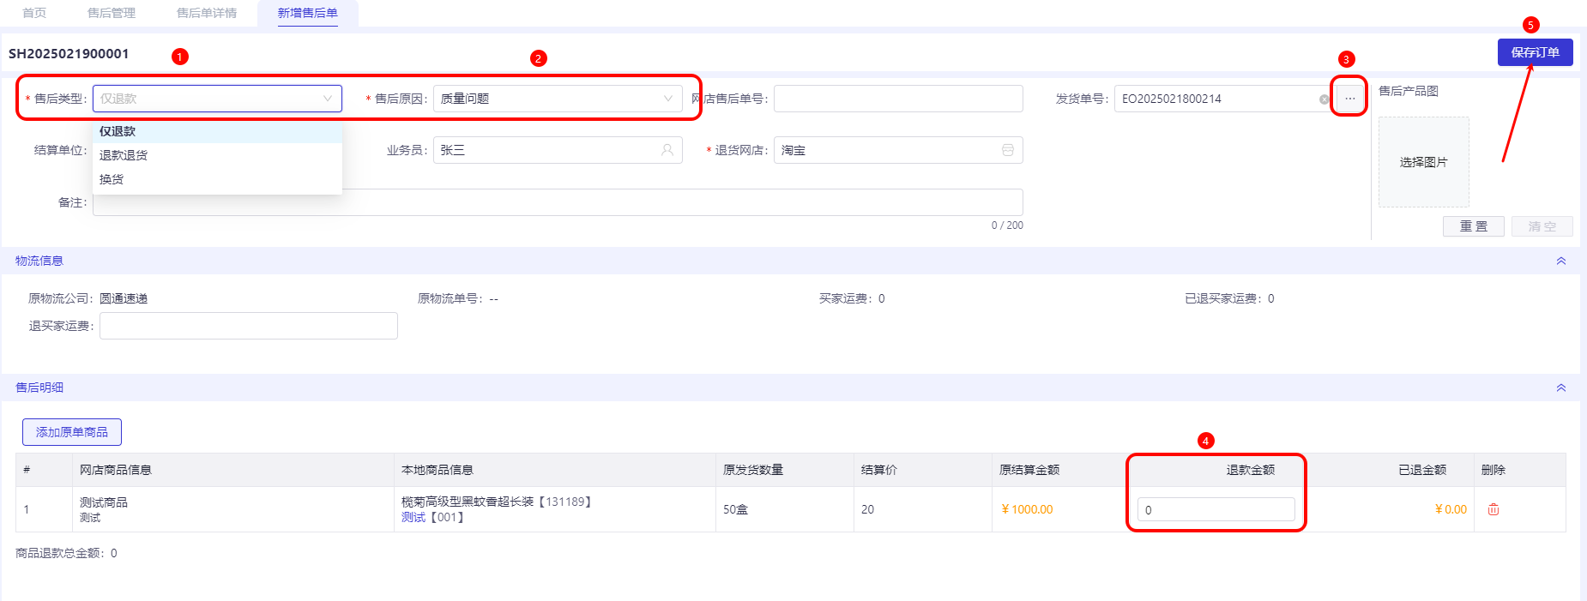Click the 保存订单 button
Screen dimensions: 1587x601
[x=1536, y=52]
